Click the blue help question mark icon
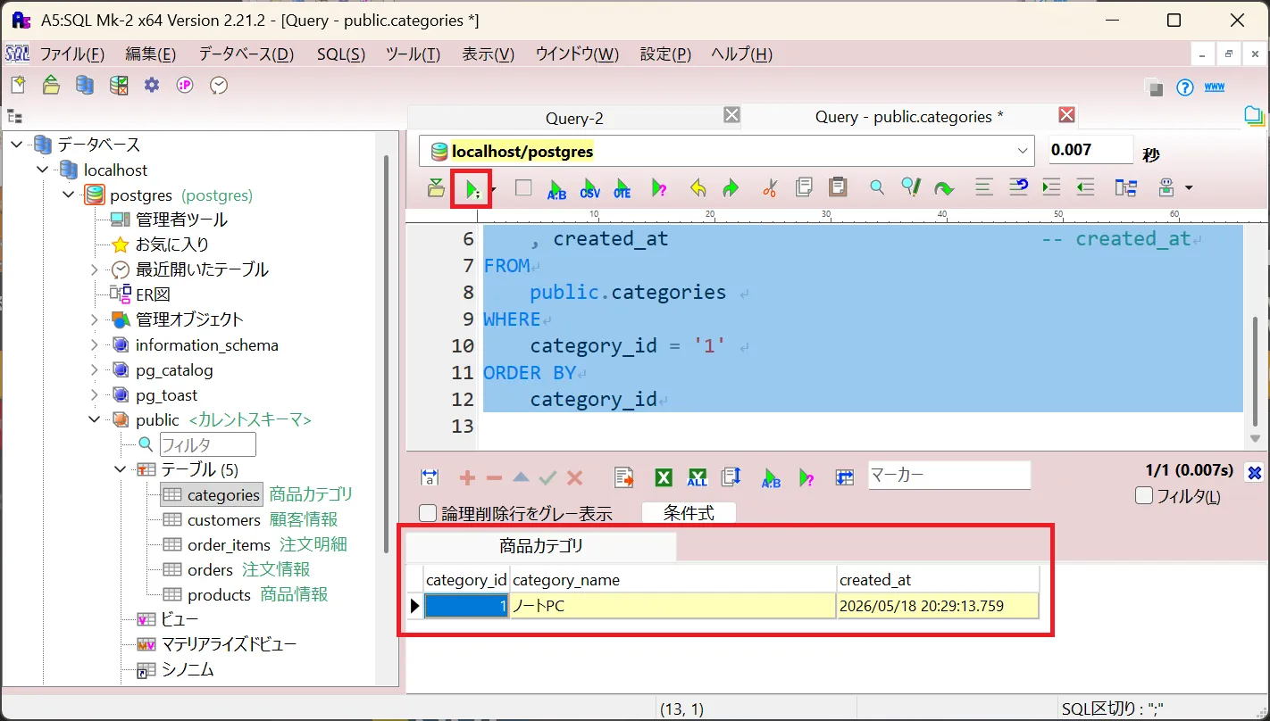This screenshot has height=721, width=1270. pos(1185,87)
